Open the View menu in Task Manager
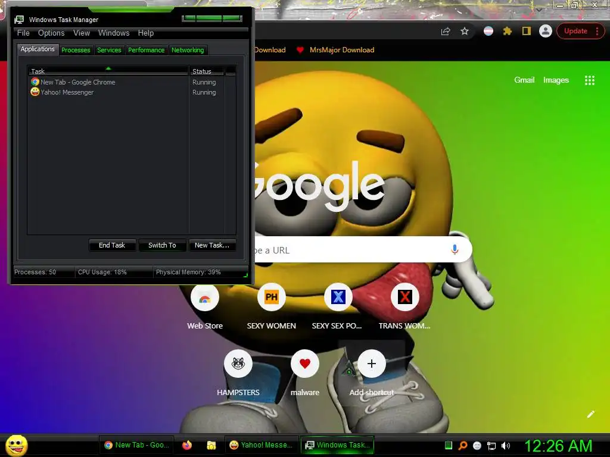 (x=82, y=33)
